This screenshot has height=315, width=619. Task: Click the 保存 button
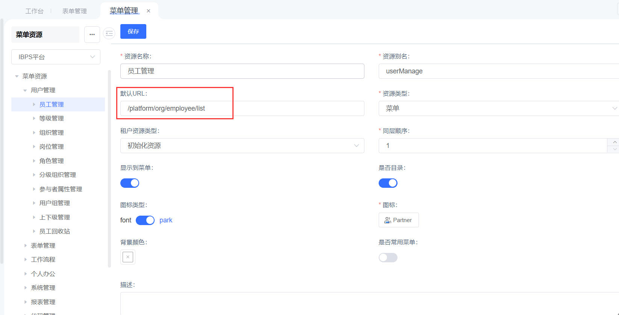(133, 32)
